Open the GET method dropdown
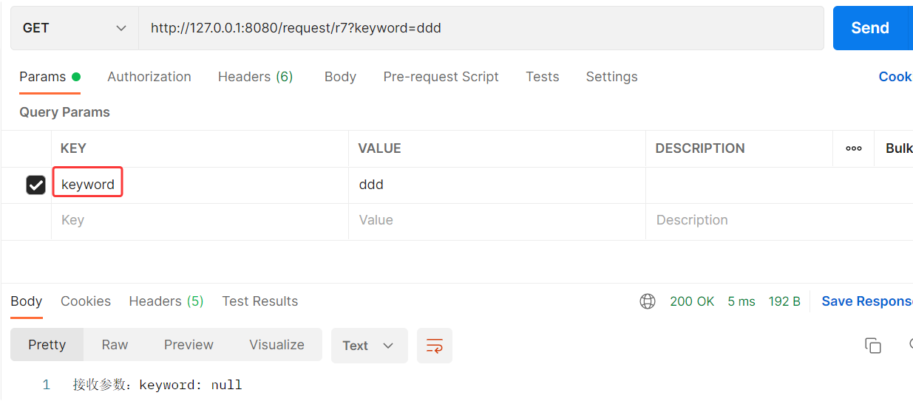The width and height of the screenshot is (913, 401). click(74, 28)
